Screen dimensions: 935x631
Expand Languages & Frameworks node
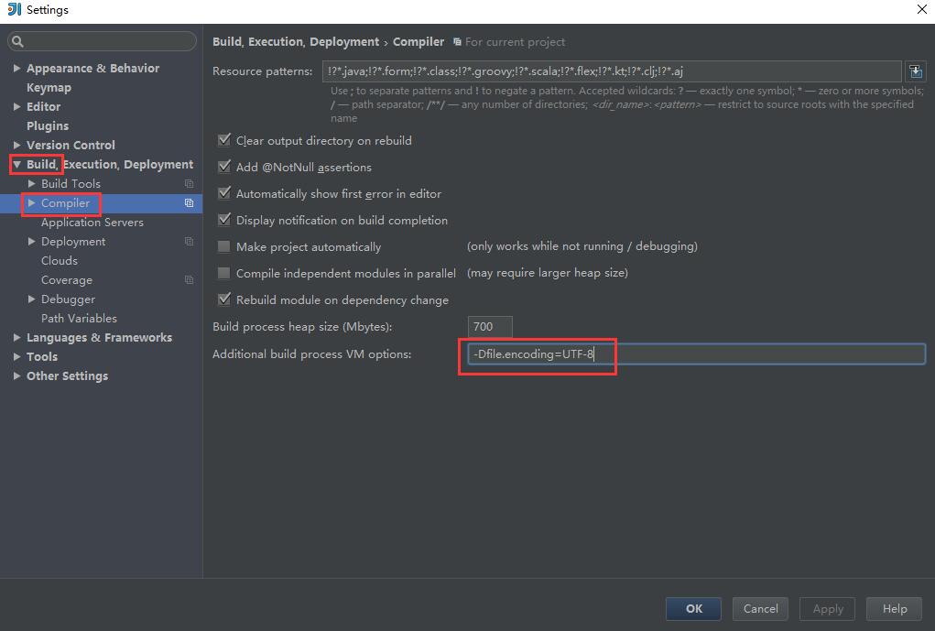click(x=16, y=338)
